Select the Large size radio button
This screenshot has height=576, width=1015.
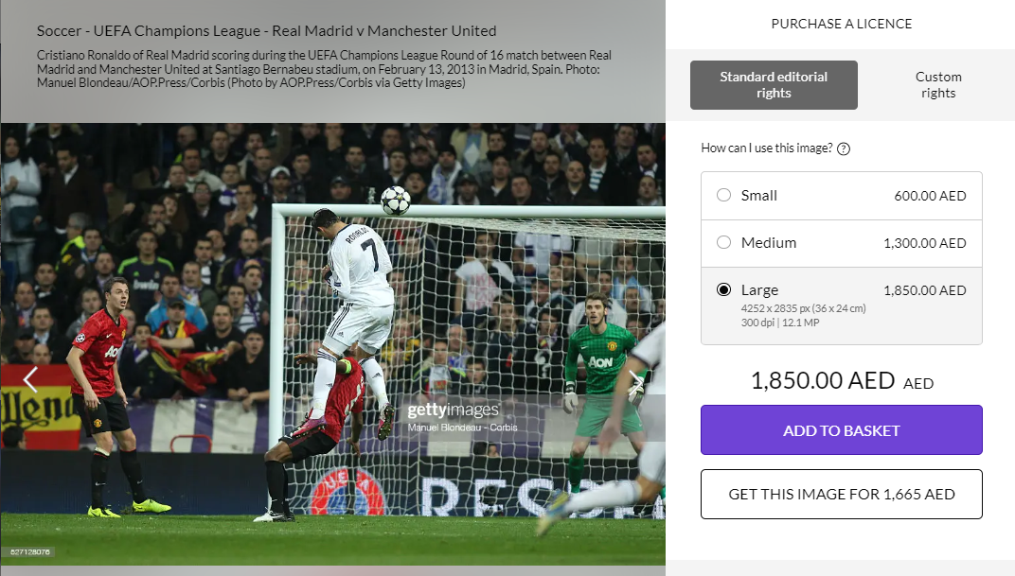coord(723,289)
